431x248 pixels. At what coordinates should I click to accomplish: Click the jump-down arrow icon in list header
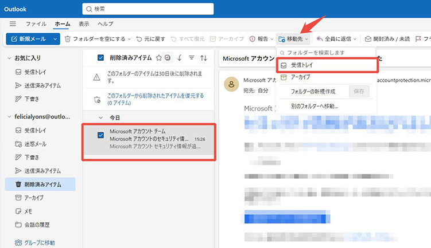pos(180,58)
